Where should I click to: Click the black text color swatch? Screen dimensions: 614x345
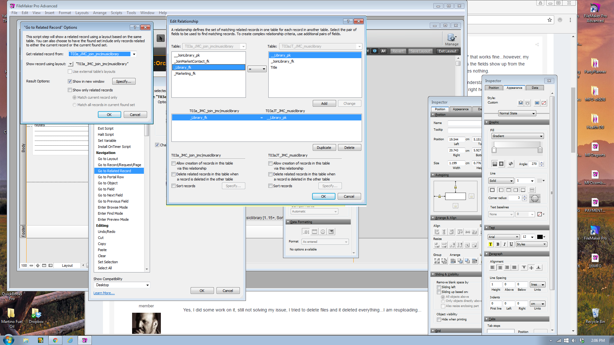coord(540,237)
